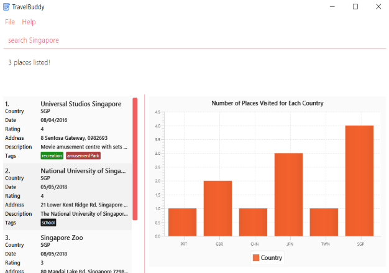Click the GBR axis label on the chart

219,244
